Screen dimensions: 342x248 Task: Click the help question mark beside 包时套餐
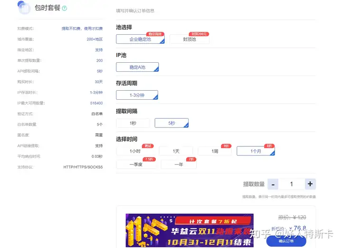click(64, 8)
